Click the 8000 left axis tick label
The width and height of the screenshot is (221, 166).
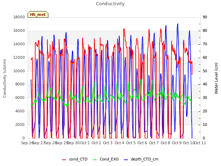click(x=20, y=84)
